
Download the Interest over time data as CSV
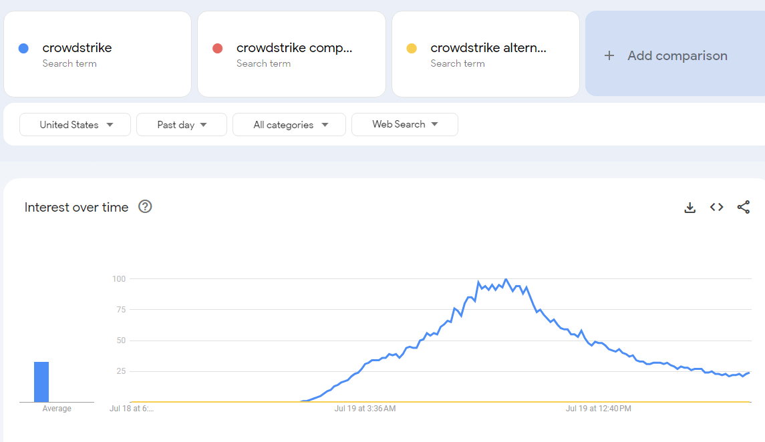point(690,207)
